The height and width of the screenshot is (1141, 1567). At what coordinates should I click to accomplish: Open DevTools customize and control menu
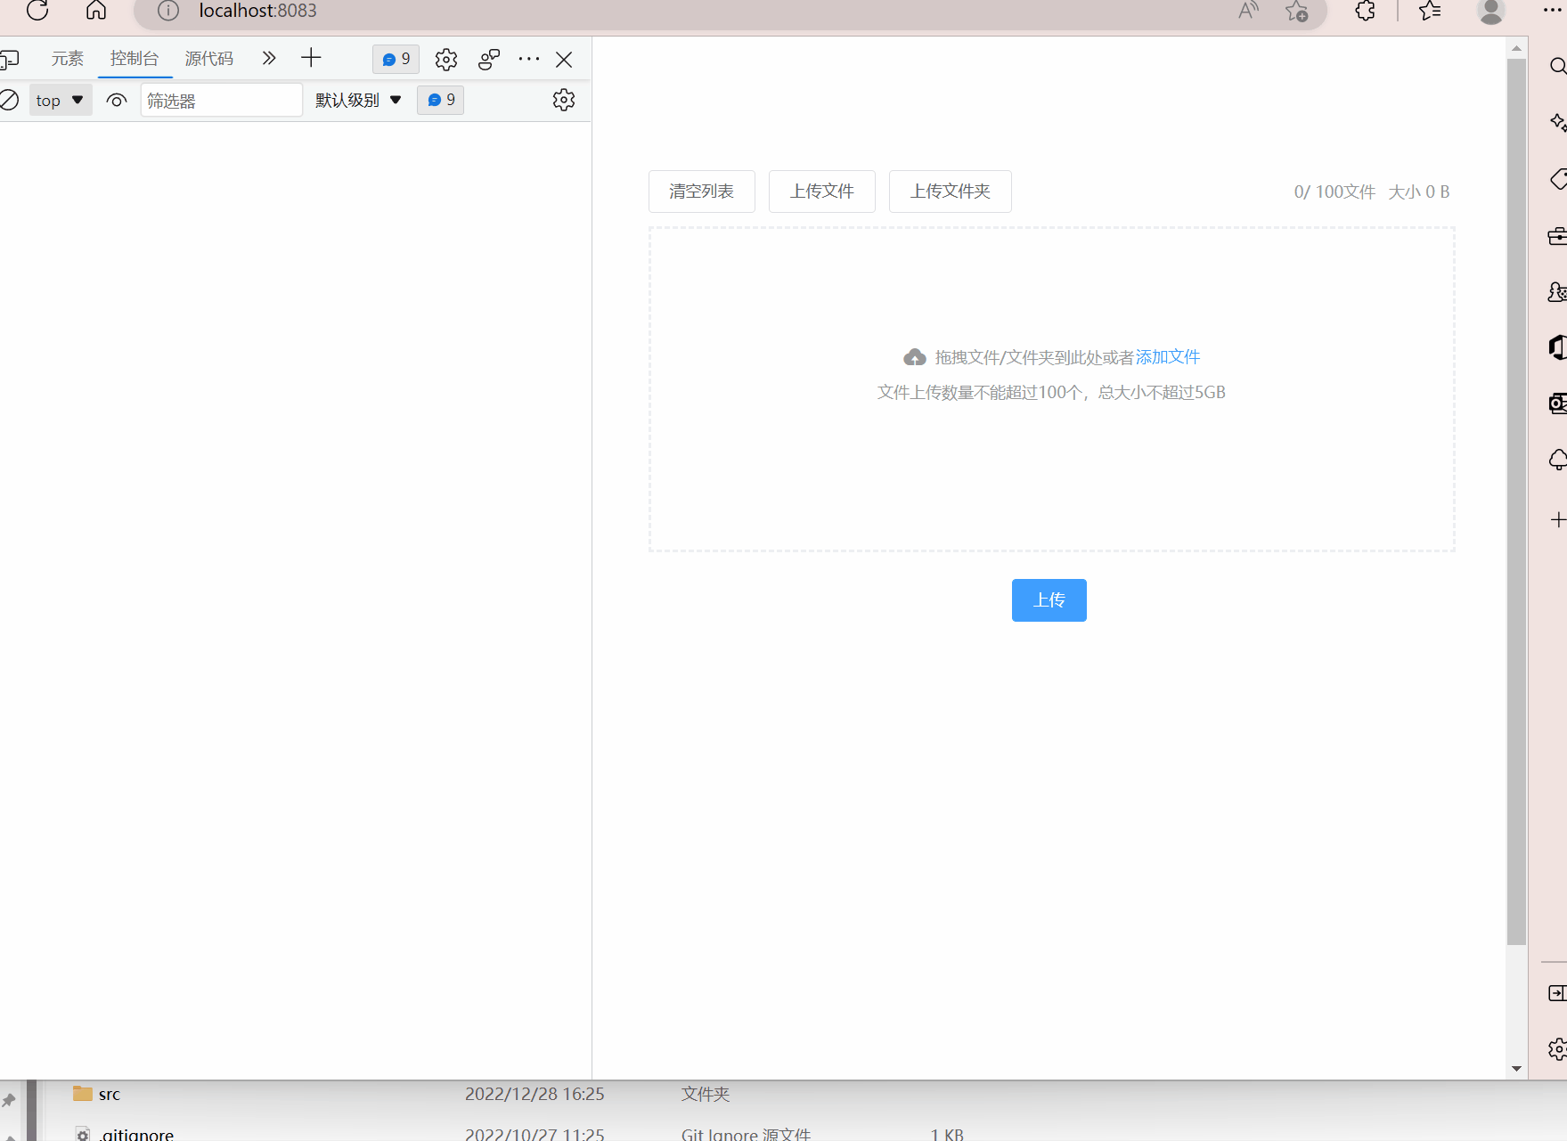pyautogui.click(x=529, y=59)
